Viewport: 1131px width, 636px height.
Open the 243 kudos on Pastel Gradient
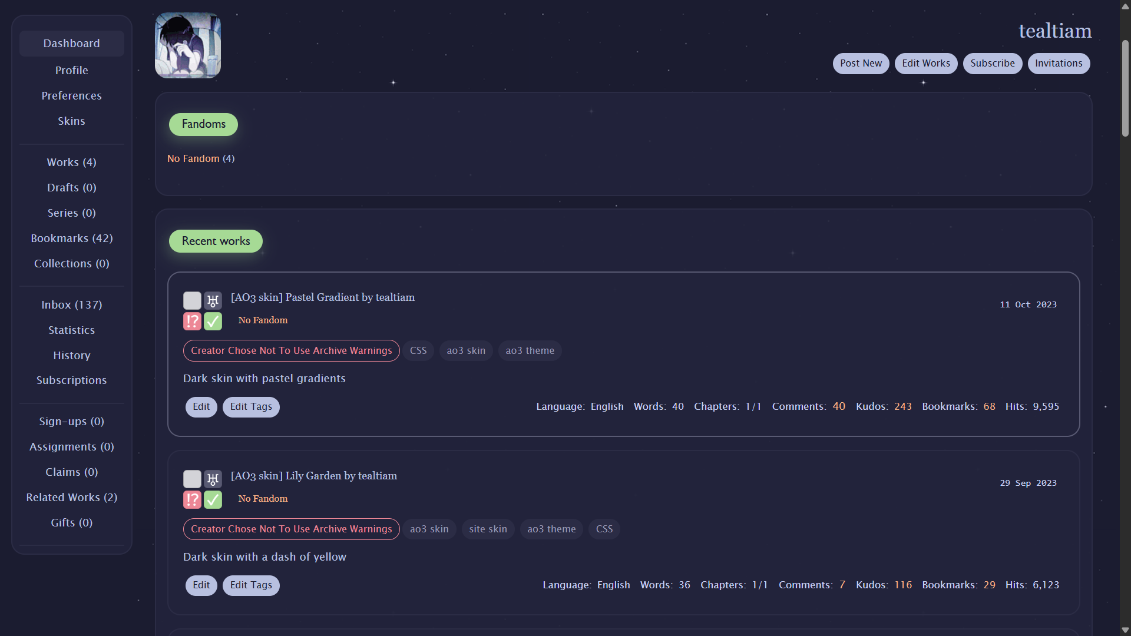(903, 407)
